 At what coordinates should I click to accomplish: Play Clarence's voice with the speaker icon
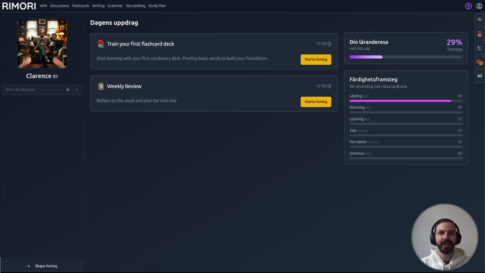coord(55,76)
